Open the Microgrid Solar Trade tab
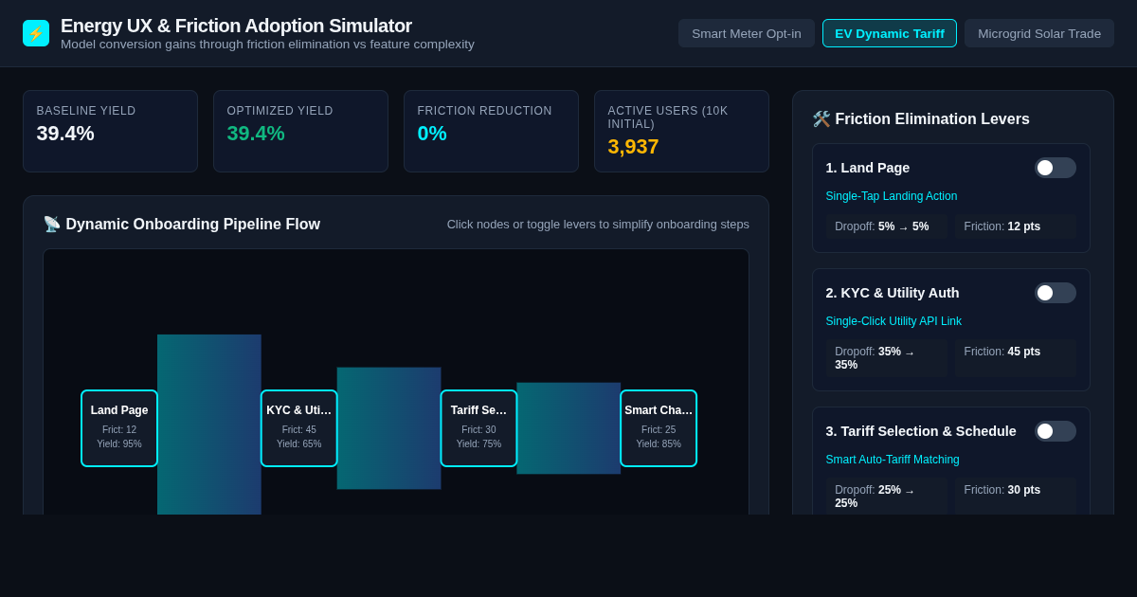Screen dimensions: 1137x597 1039,33
